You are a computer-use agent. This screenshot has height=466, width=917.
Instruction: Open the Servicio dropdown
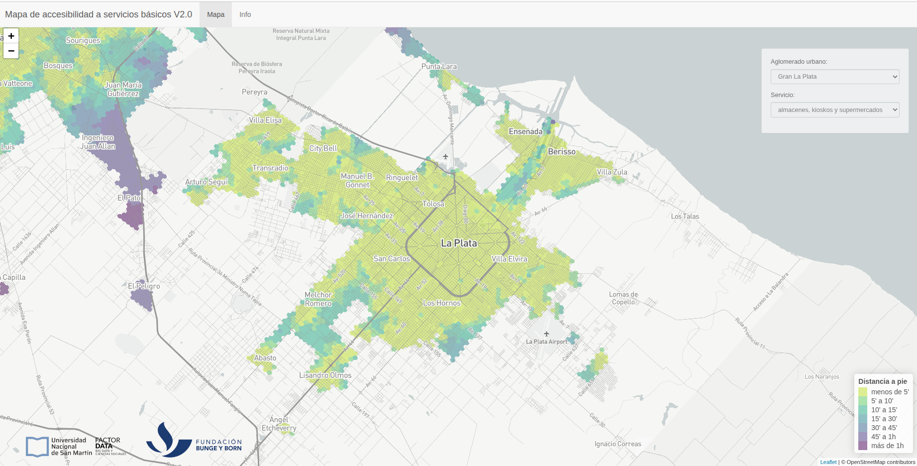click(x=834, y=110)
